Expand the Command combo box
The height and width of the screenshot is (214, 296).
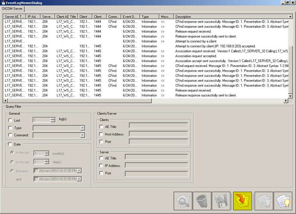(82, 135)
